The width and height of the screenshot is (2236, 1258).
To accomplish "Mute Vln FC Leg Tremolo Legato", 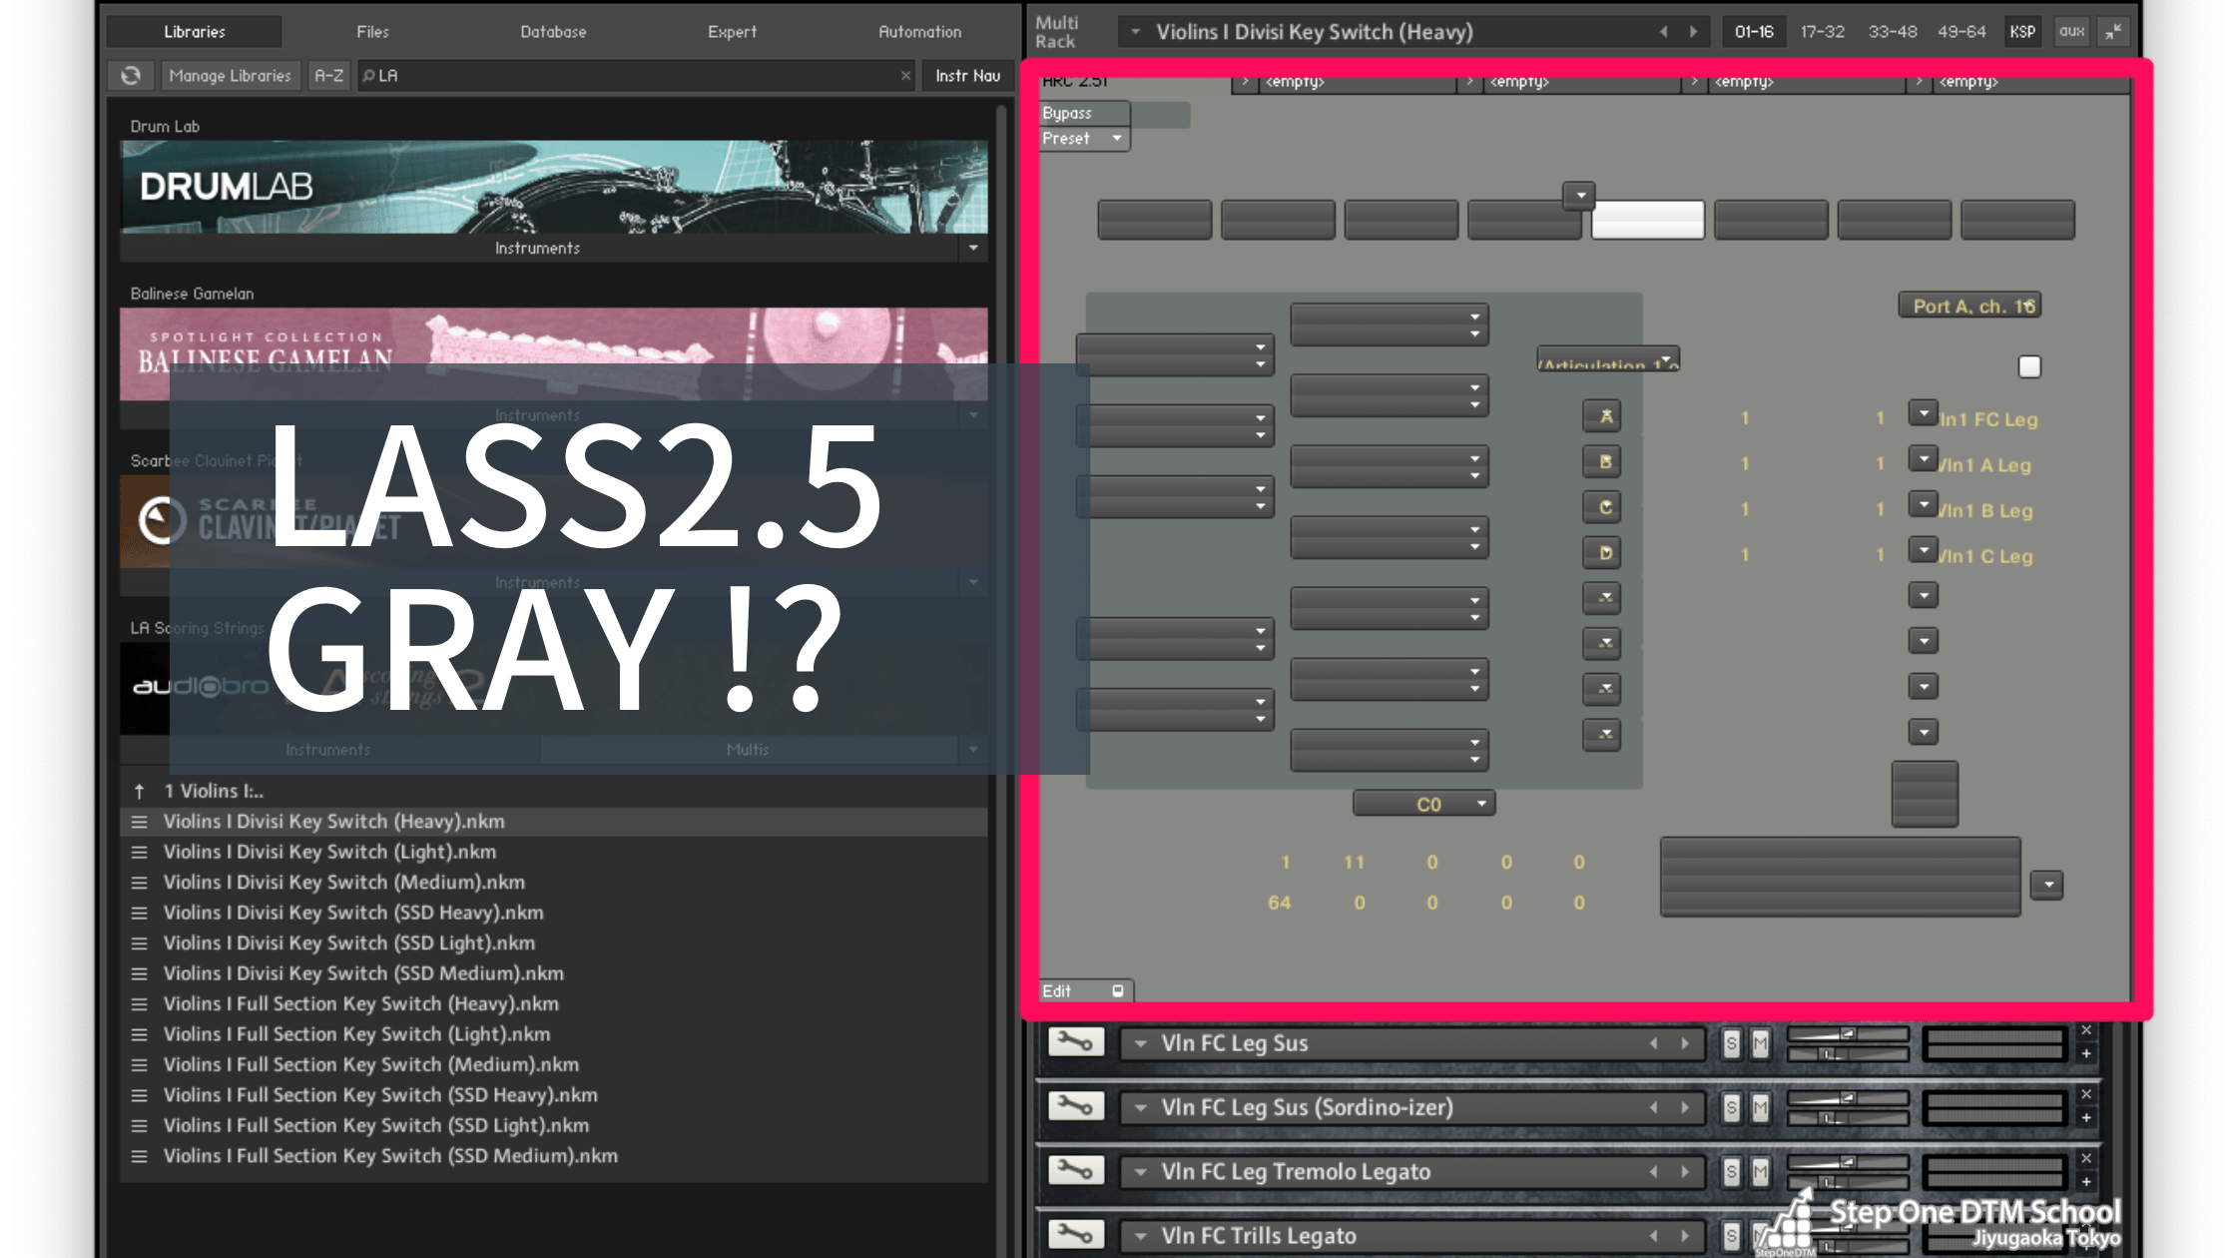I will tap(1760, 1172).
